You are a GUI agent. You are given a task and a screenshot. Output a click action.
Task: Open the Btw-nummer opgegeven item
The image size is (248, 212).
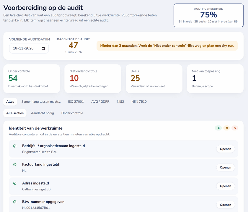point(225,205)
